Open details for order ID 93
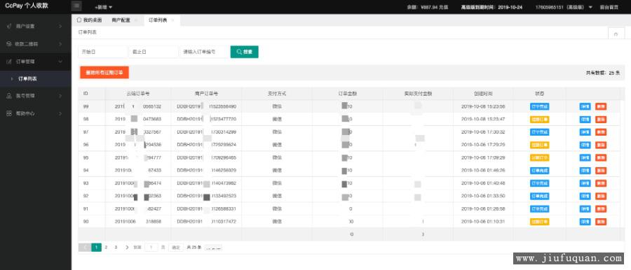This screenshot has width=631, height=270. coord(585,183)
